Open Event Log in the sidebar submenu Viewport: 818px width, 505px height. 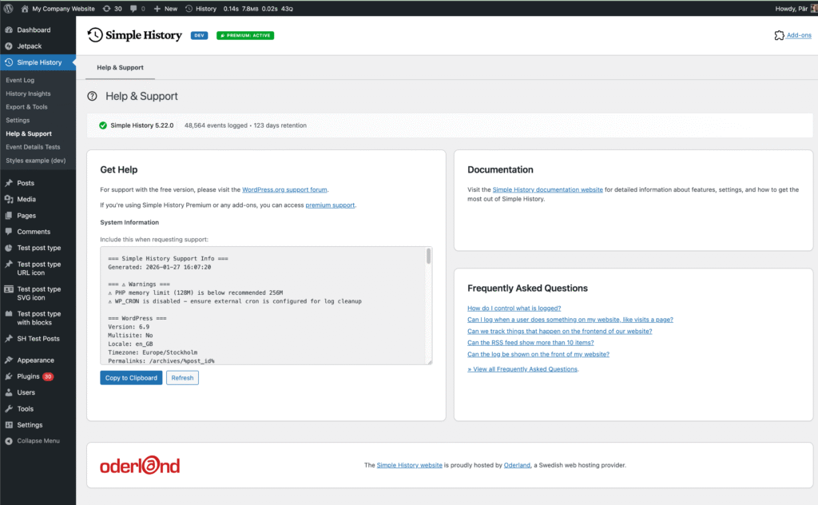pyautogui.click(x=20, y=81)
